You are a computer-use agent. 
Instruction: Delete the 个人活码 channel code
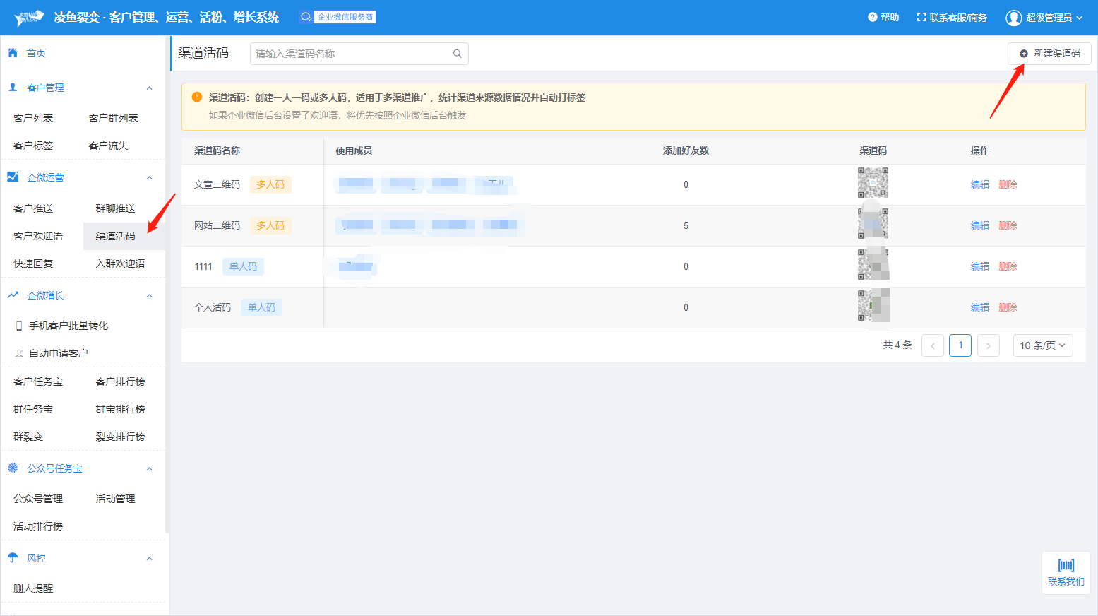click(1008, 307)
